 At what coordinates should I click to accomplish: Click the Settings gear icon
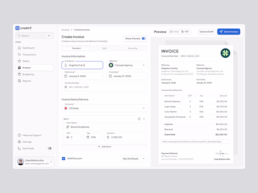pyautogui.click(x=19, y=142)
